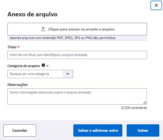Click the allowed file extensions hint

pos(63,38)
